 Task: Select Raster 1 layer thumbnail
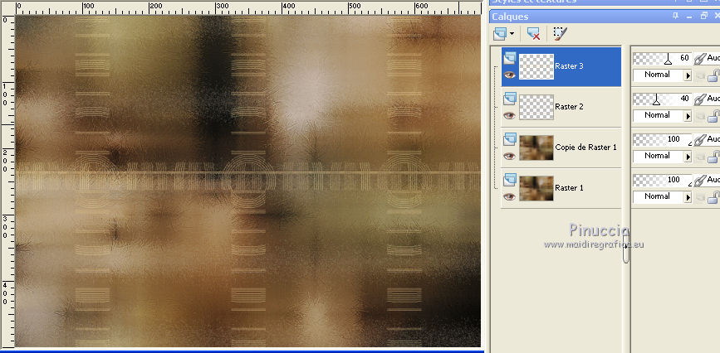tap(536, 188)
